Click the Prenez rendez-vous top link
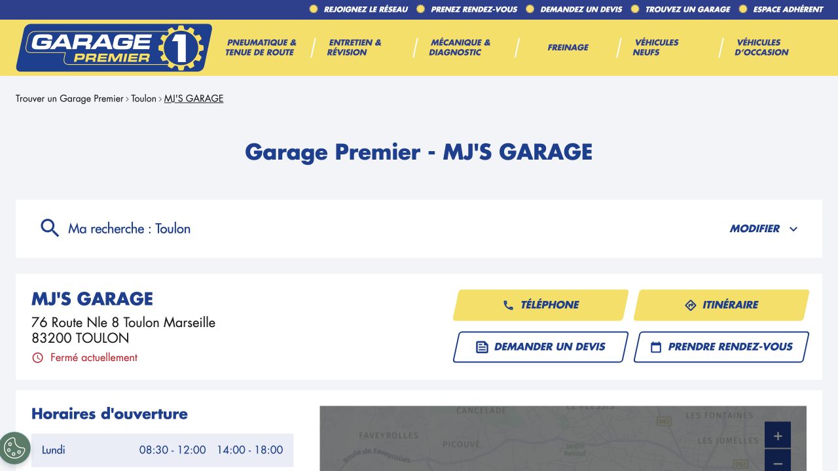 (x=474, y=9)
